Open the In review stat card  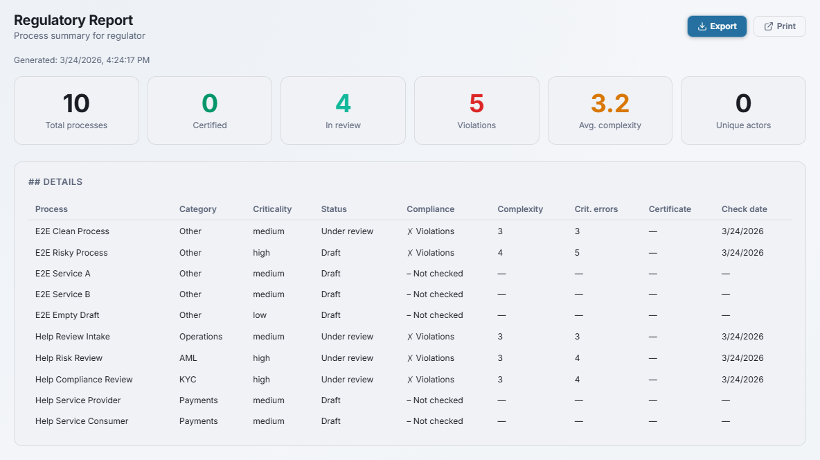tap(343, 110)
